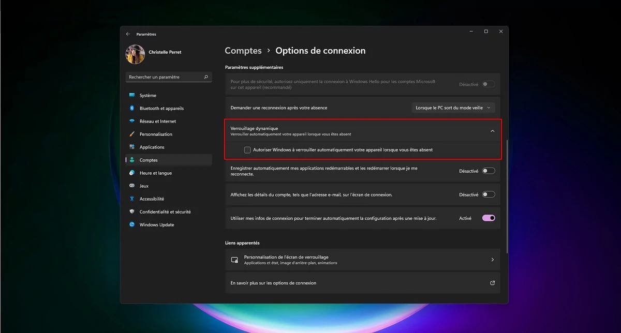Open Lorsque le PC sort du mode veille dropdown
This screenshot has height=333, width=621.
pos(453,108)
